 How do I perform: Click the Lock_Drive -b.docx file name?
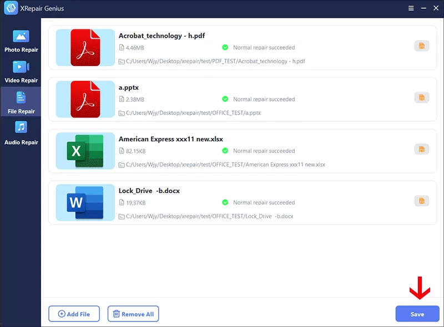coord(149,191)
